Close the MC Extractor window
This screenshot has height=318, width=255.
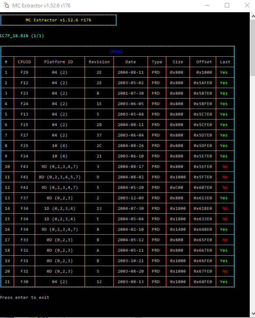pyautogui.click(x=247, y=6)
